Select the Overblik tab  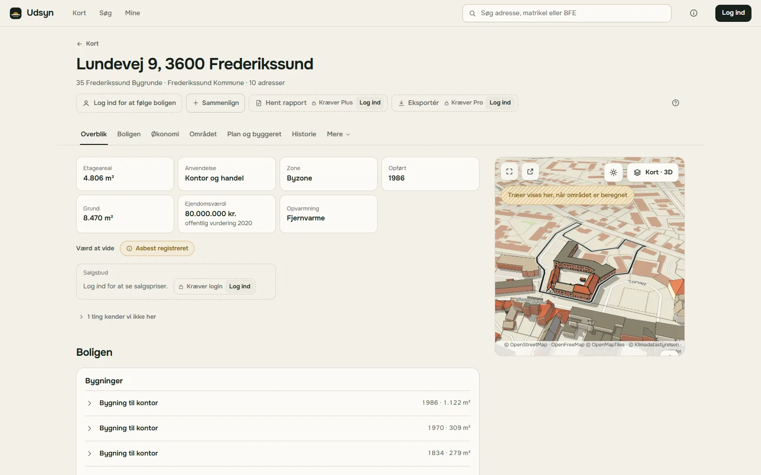(x=94, y=134)
